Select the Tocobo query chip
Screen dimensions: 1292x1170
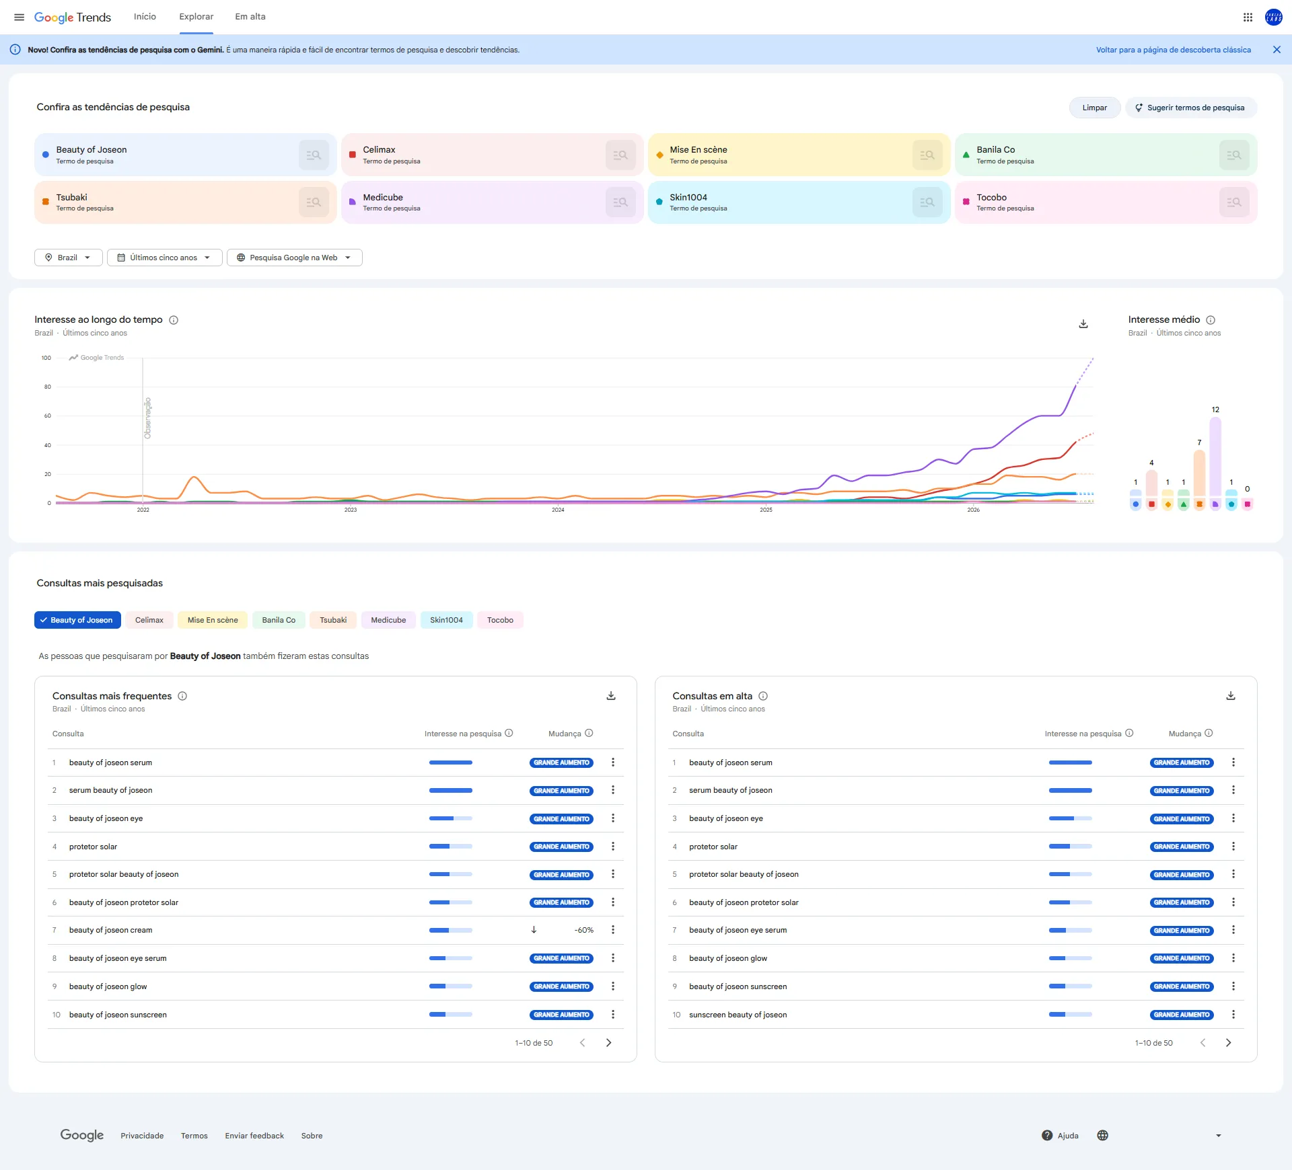coord(500,620)
